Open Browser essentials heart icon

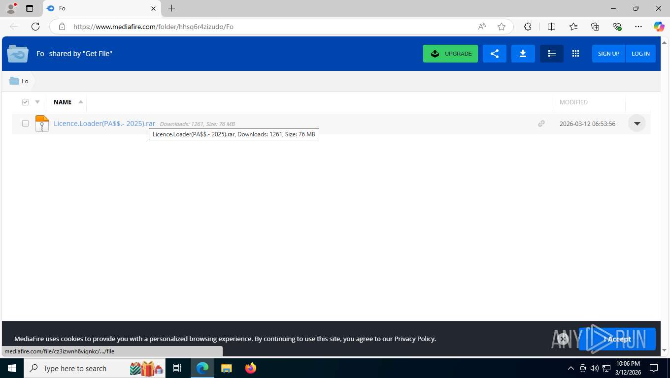click(x=617, y=27)
